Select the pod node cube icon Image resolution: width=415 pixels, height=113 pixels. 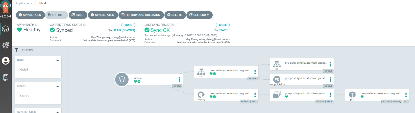[x=352, y=95]
